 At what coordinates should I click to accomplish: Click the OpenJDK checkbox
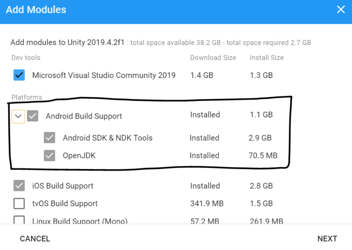(49, 155)
